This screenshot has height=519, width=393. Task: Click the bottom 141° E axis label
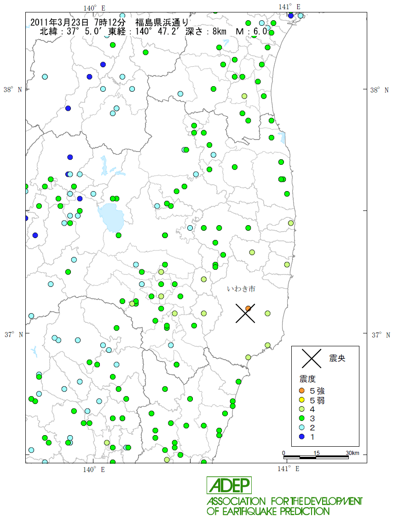click(288, 469)
